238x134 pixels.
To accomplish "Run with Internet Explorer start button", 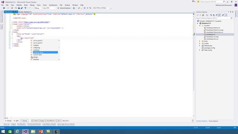I will point(64,8).
